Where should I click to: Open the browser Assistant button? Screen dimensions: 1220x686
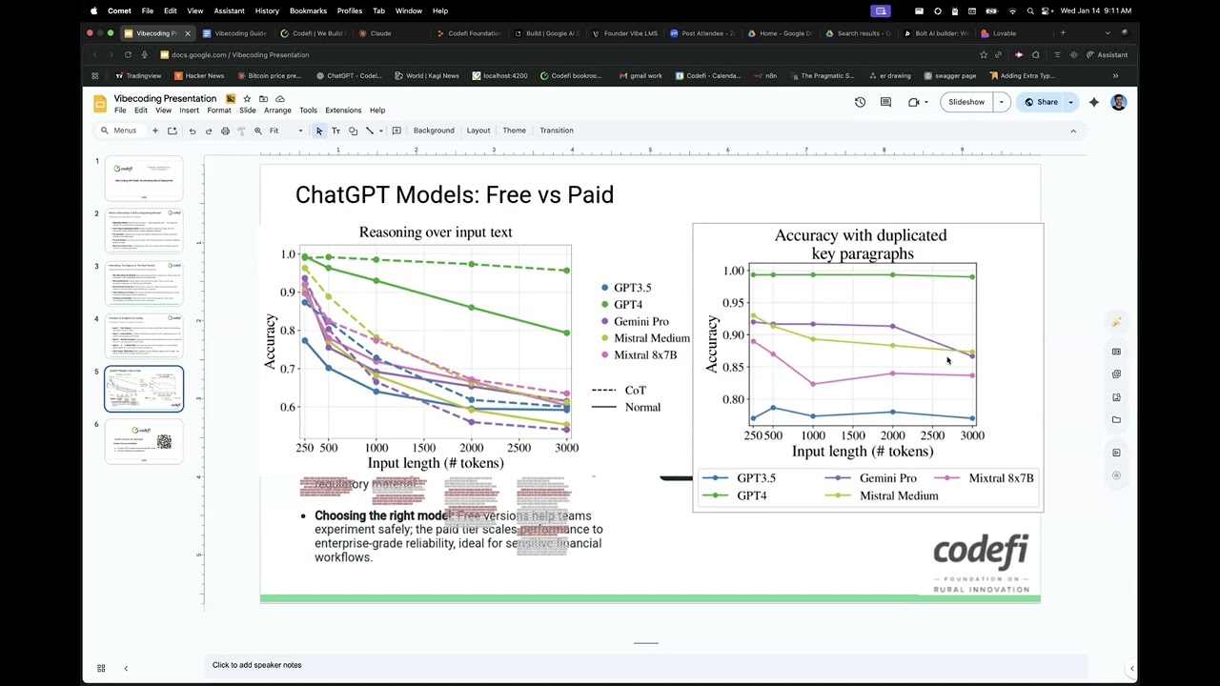[x=1108, y=54]
